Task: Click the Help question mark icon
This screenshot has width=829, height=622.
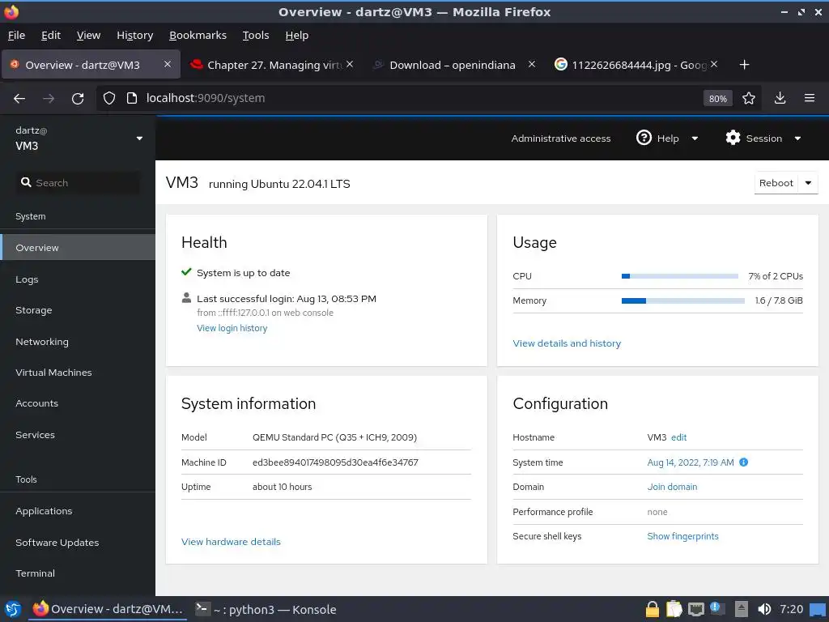Action: [644, 138]
